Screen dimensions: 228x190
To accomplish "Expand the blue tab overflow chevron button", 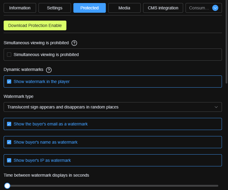I will [x=215, y=8].
